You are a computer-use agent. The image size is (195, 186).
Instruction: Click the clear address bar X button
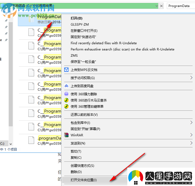pyautogui.click(x=161, y=6)
